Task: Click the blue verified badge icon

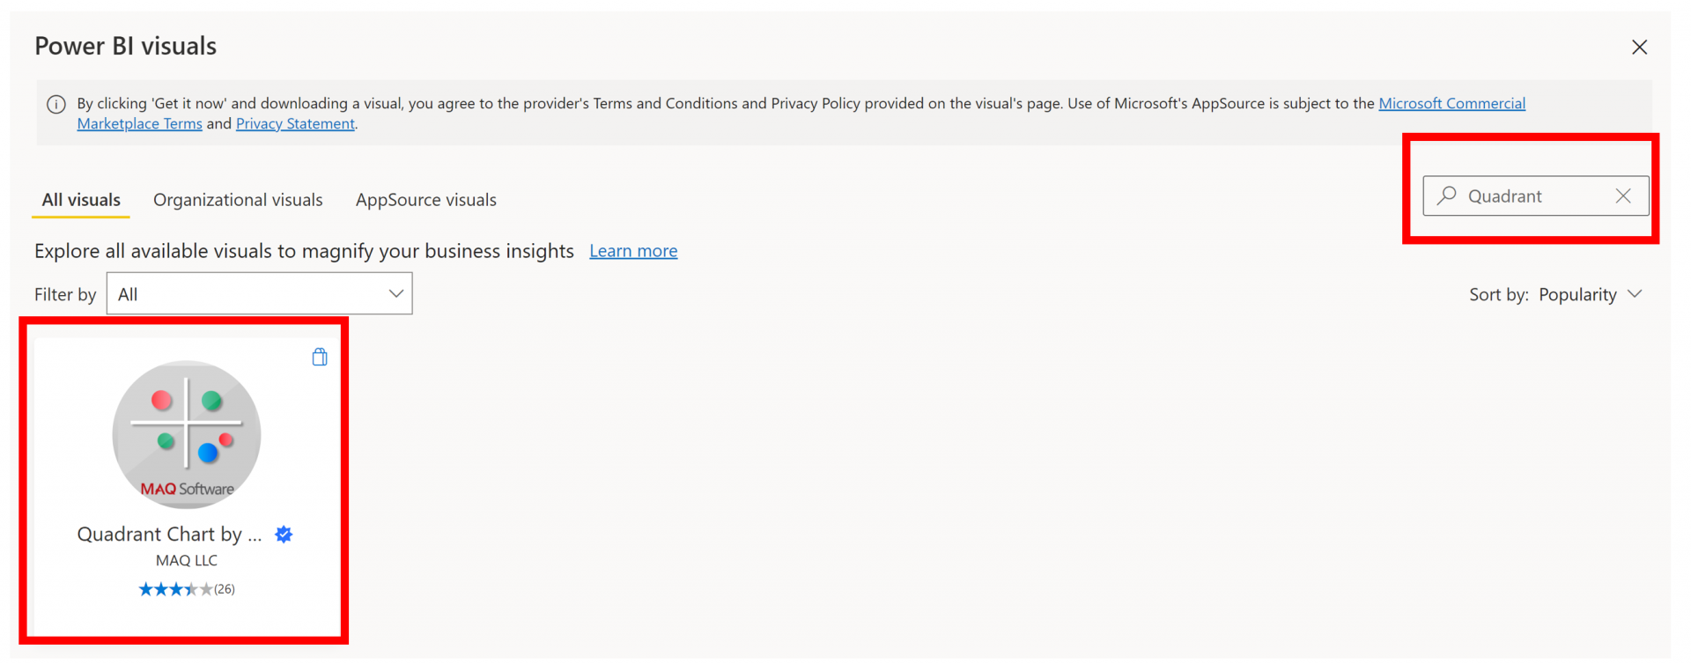Action: point(284,535)
